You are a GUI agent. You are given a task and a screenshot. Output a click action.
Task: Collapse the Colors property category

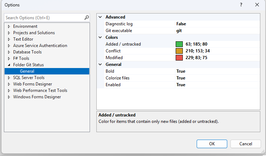pyautogui.click(x=100, y=37)
